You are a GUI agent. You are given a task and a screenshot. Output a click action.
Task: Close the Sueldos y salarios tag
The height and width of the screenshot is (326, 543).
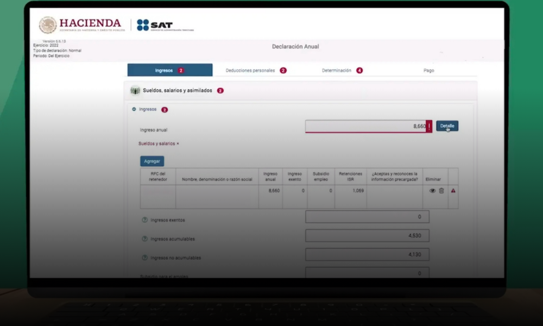tap(178, 144)
